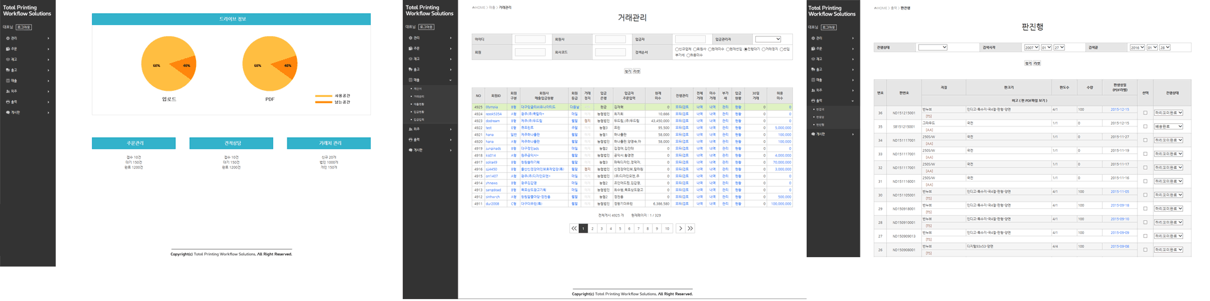Open Olympia member ID link in row 4925
This screenshot has height=301, width=1210.
(492, 107)
